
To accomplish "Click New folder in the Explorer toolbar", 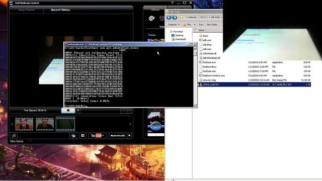I will (212, 25).
